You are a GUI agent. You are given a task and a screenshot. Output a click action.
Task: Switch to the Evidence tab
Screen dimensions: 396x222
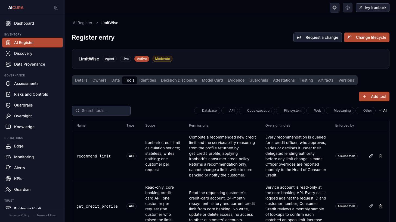[x=236, y=80]
